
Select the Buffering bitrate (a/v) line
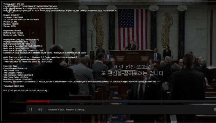point(17,44)
